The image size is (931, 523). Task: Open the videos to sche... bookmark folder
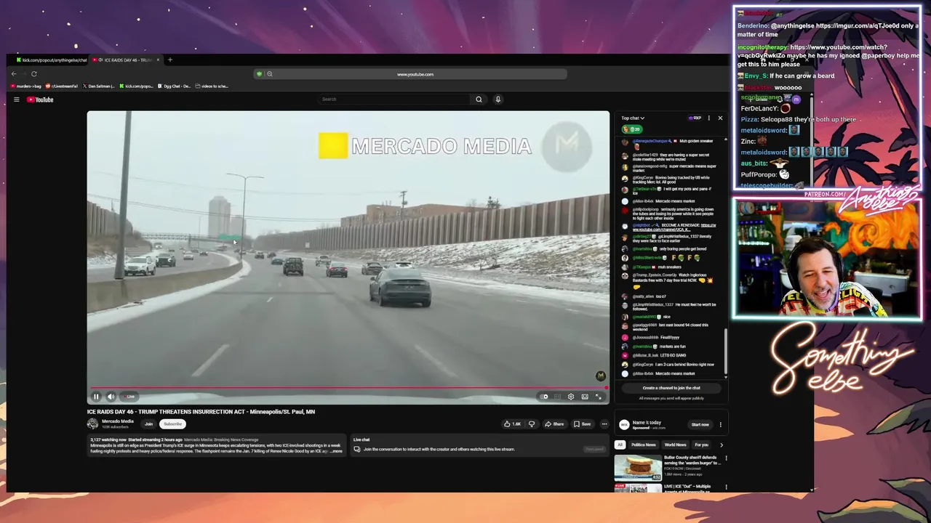(212, 86)
